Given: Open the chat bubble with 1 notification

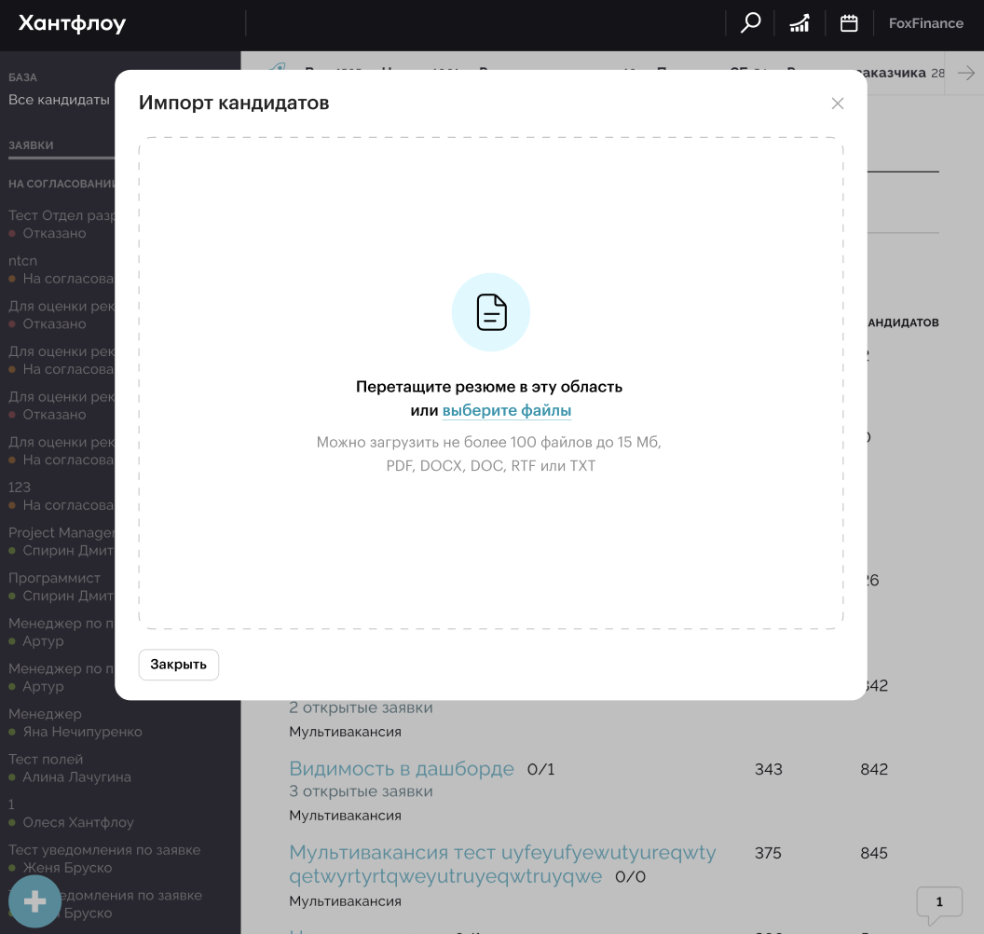Looking at the screenshot, I should [939, 904].
